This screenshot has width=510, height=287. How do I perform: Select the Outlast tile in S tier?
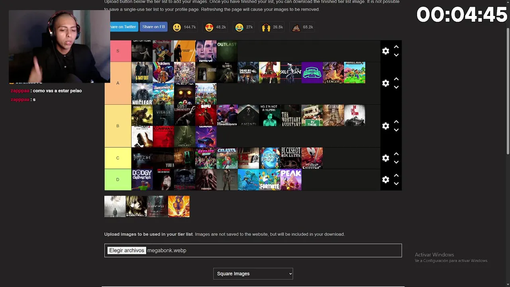[x=227, y=51]
